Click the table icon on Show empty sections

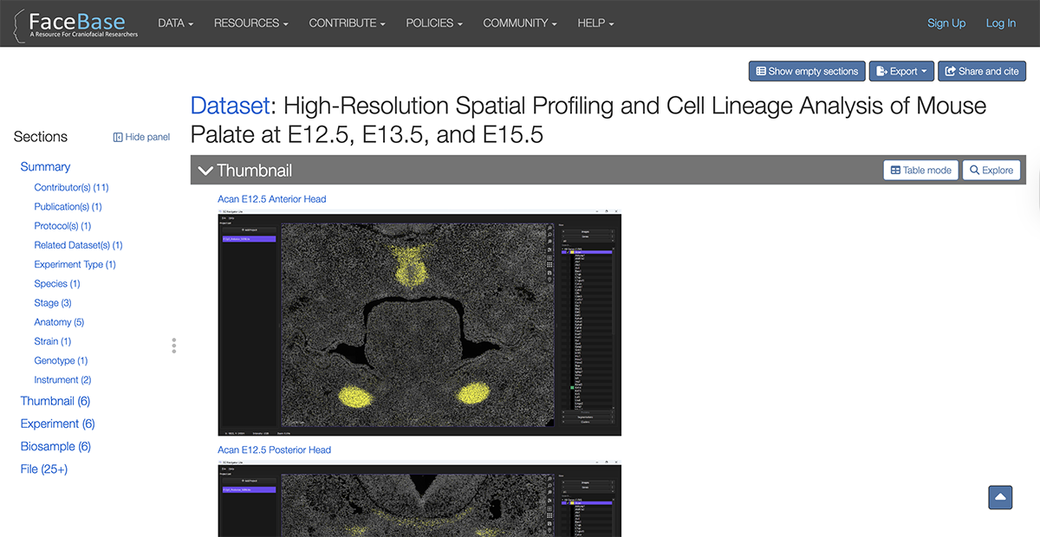click(x=761, y=71)
